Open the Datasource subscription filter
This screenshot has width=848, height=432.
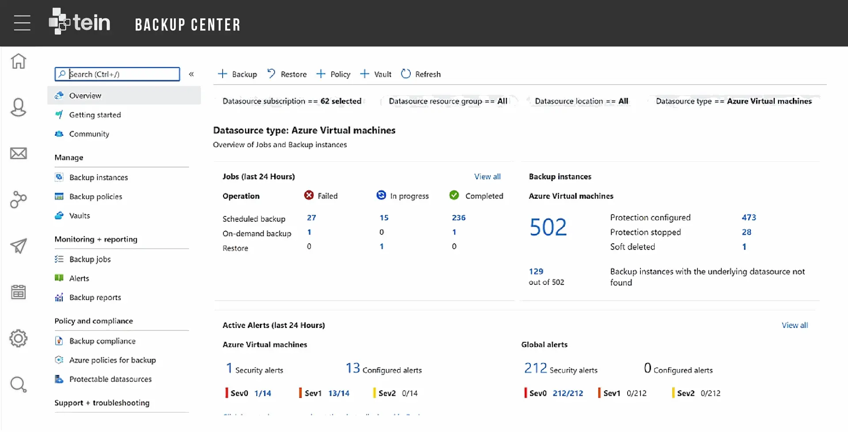(x=291, y=101)
